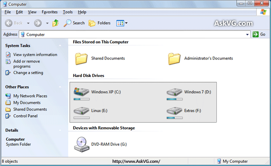271x166 pixels.
Task: Open the View menu
Action: coord(32,12)
